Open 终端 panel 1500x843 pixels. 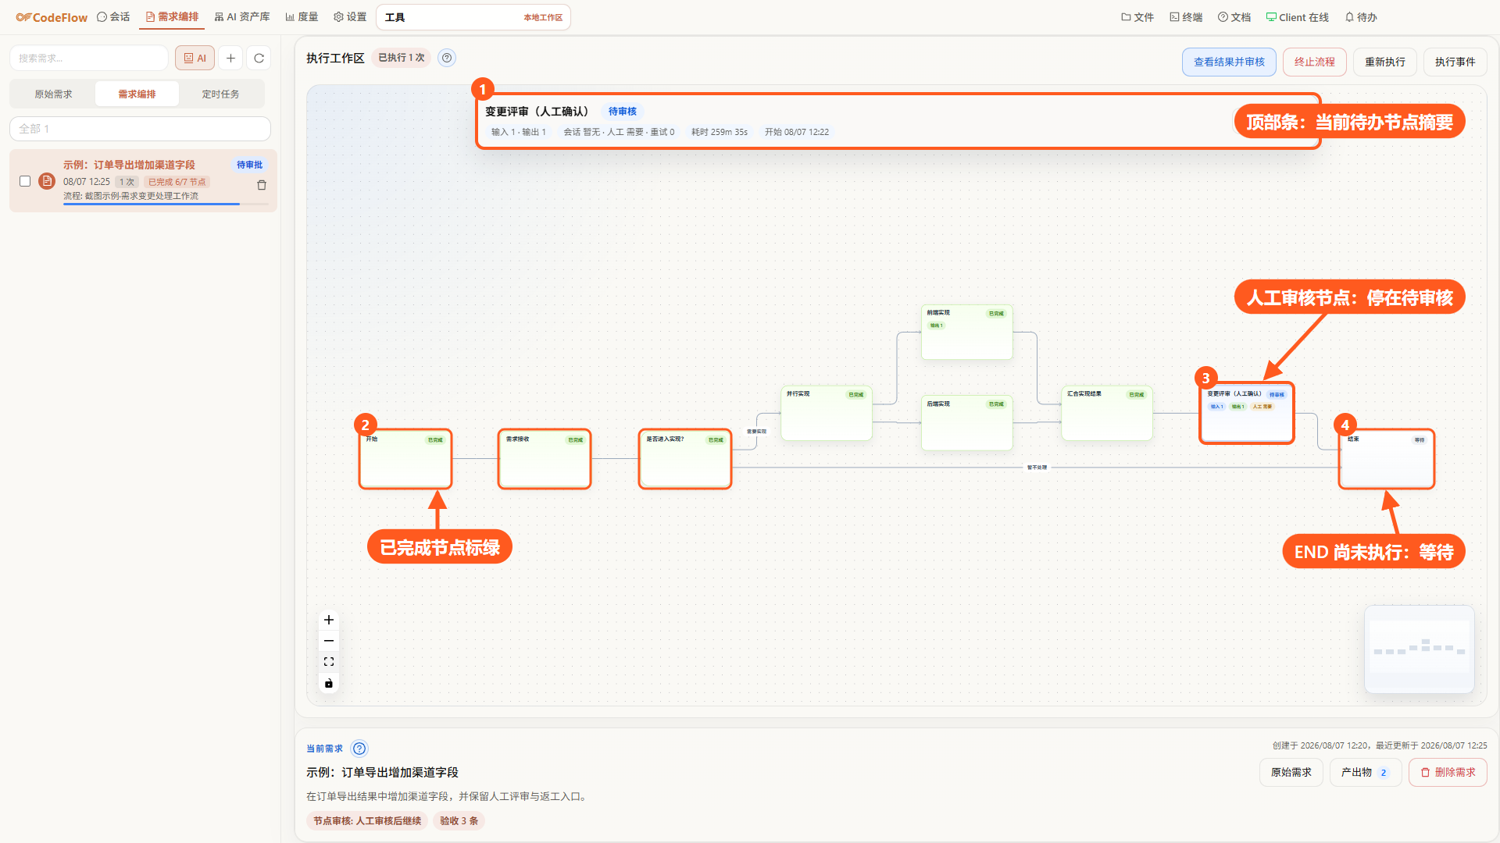[1186, 17]
